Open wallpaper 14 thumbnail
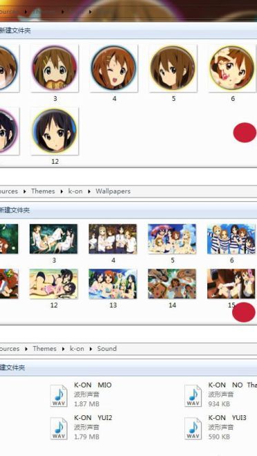Viewport: 257px width, 456px height. 172,284
